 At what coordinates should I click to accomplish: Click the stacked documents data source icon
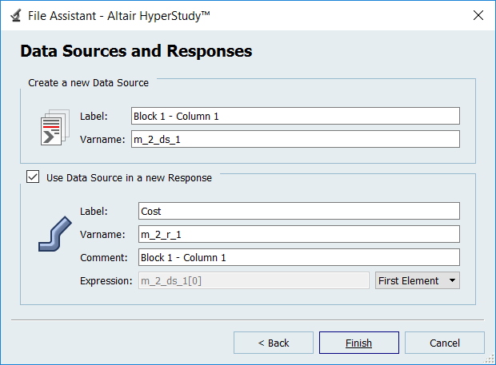52,128
